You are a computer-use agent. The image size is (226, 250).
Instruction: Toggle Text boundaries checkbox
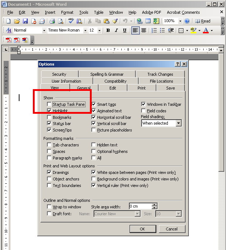[49, 185]
